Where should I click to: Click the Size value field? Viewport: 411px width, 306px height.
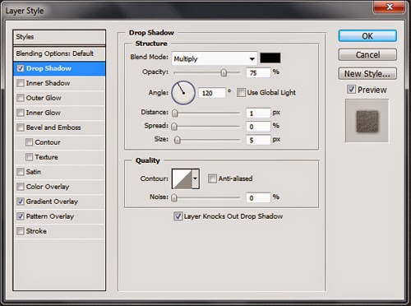click(x=258, y=140)
